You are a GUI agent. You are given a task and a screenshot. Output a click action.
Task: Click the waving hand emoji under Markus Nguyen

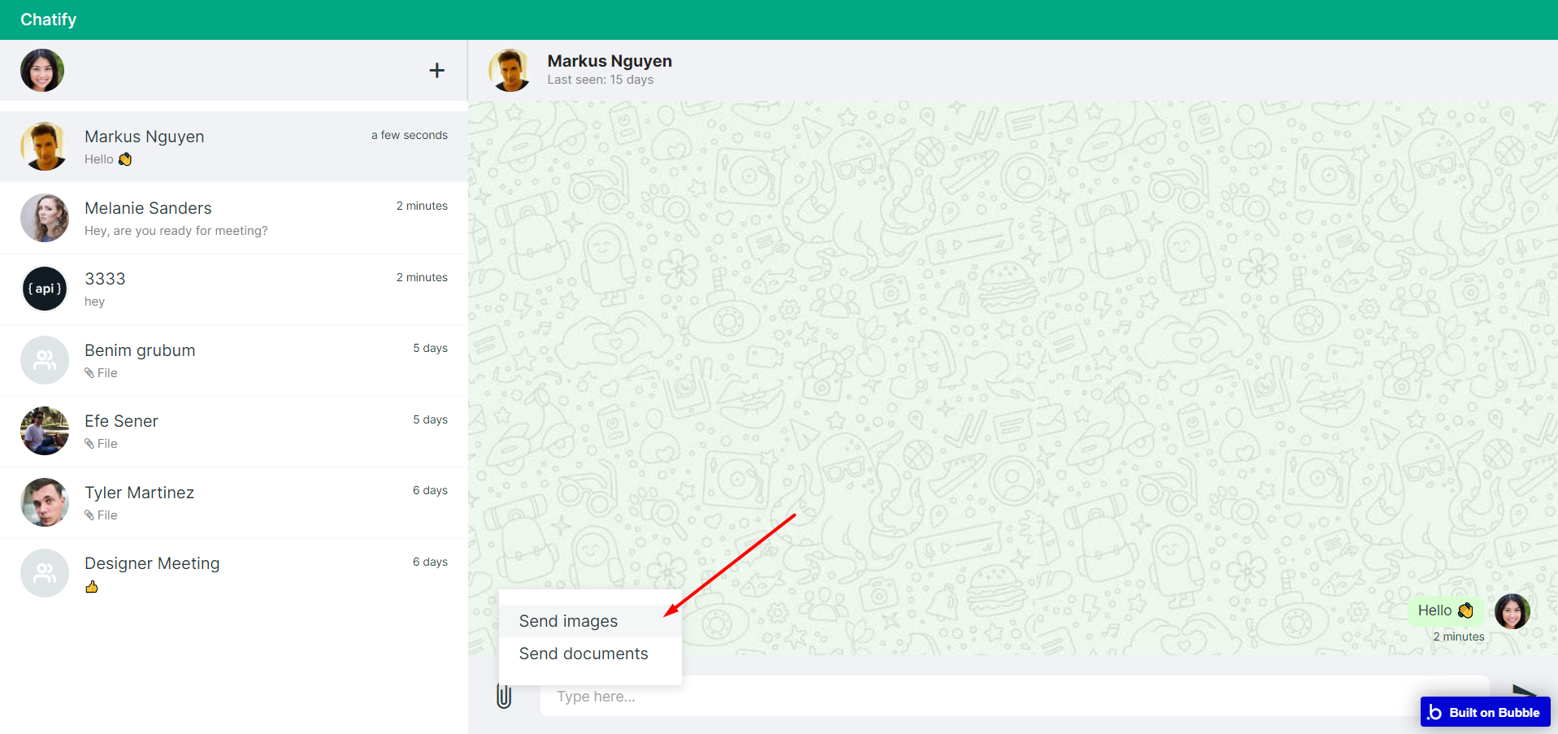tap(125, 159)
